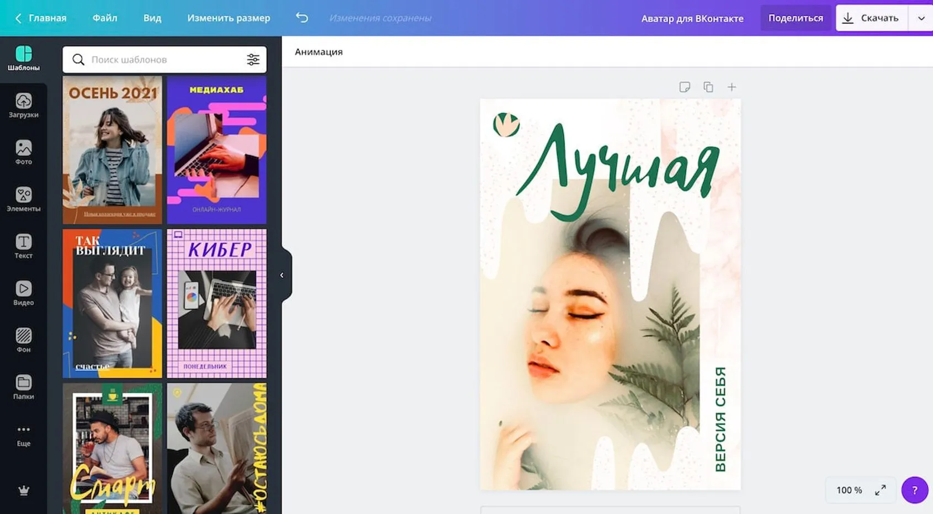Open the help question mark button
Image resolution: width=933 pixels, height=514 pixels.
(x=914, y=490)
